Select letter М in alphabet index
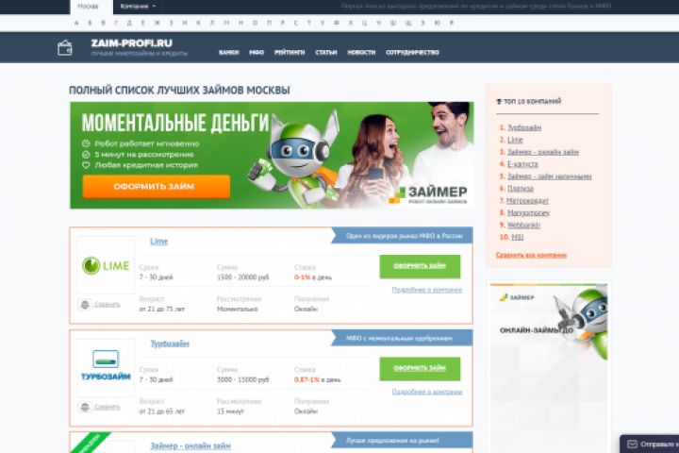This screenshot has width=679, height=453. point(226,23)
